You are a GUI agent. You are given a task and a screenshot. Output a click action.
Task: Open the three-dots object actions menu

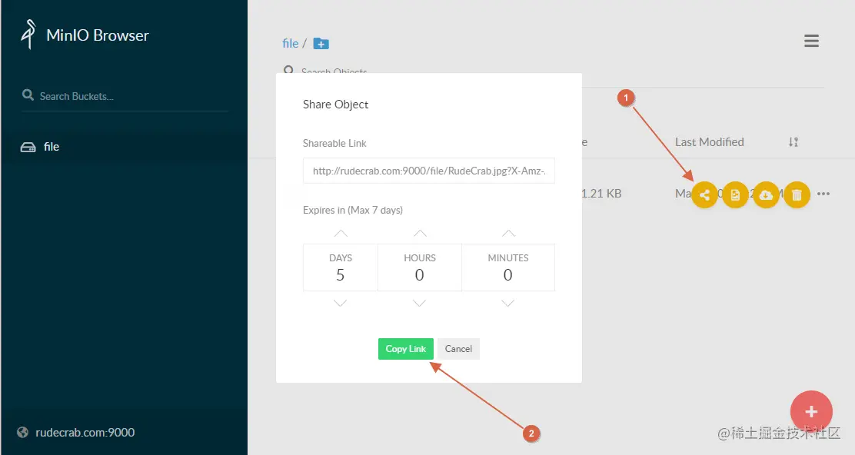coord(823,194)
